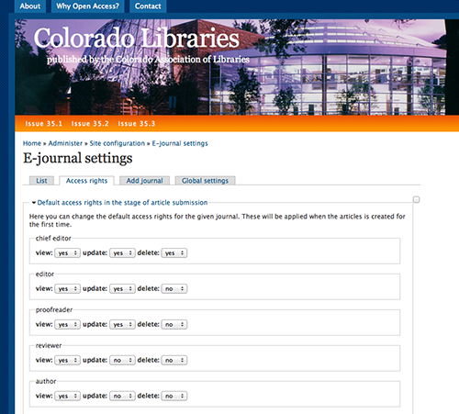
Task: Open author delete dropdown
Action: 174,396
